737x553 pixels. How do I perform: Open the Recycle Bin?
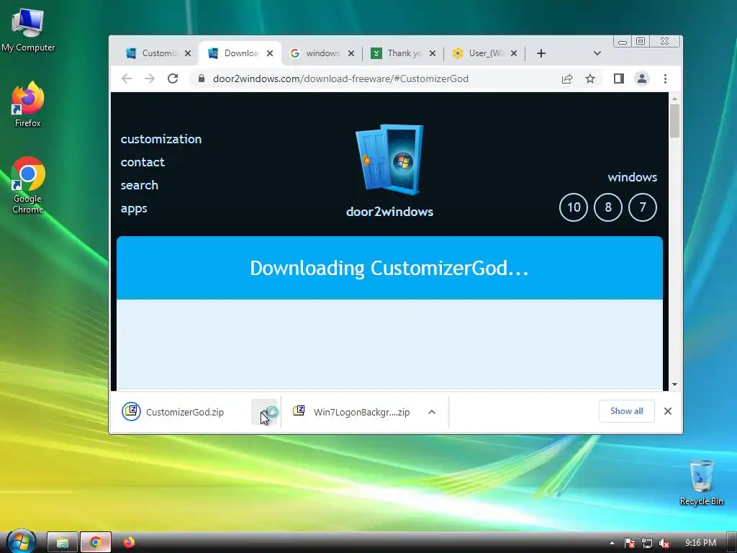pos(701,482)
